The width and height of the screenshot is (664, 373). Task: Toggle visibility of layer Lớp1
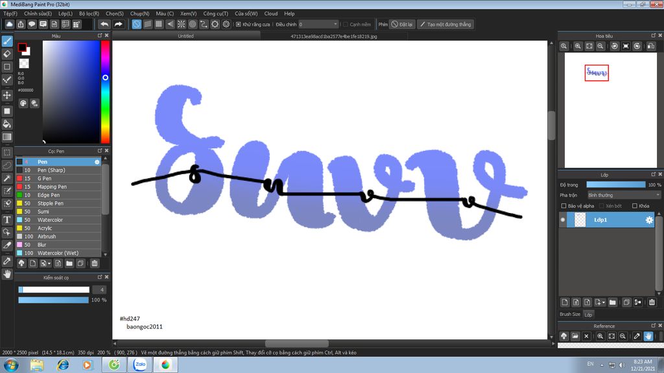click(563, 220)
